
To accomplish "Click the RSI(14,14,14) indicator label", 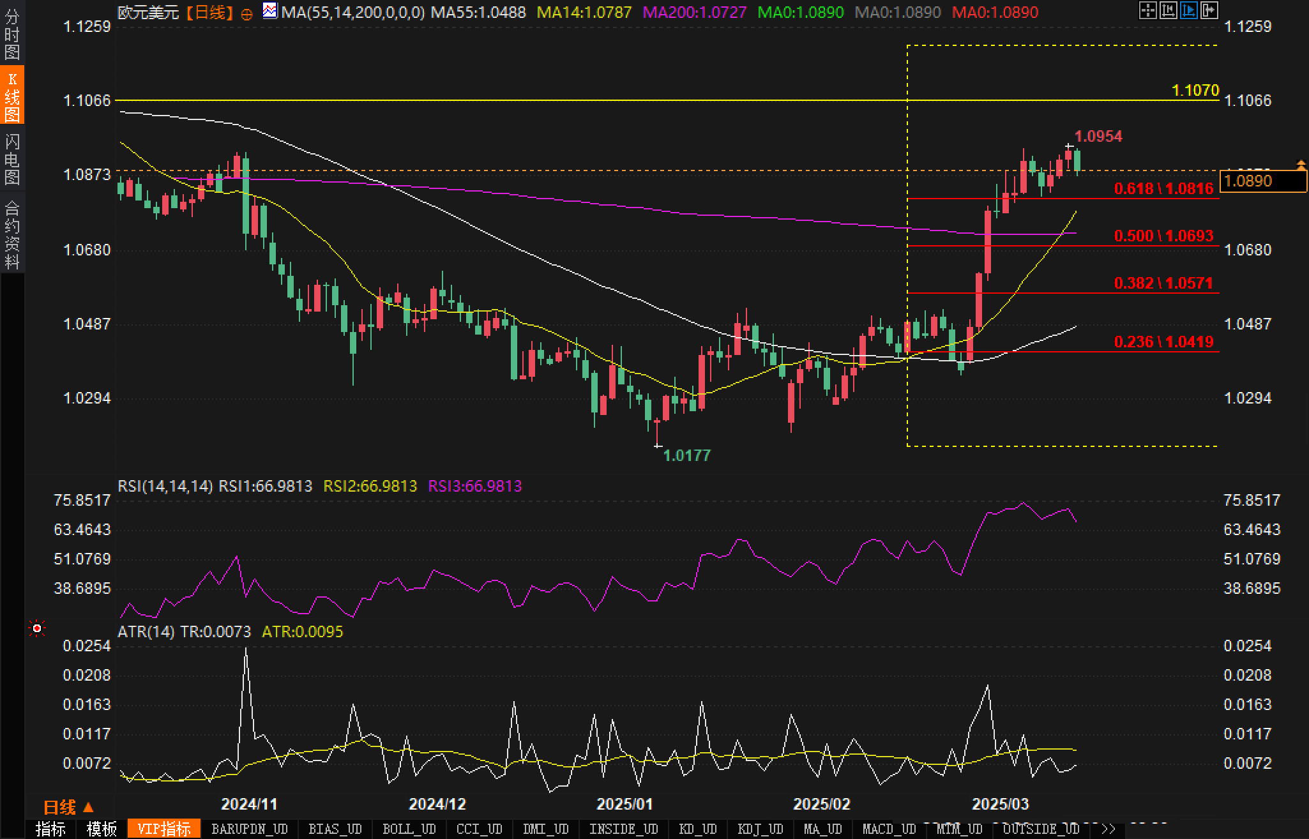I will coord(165,486).
